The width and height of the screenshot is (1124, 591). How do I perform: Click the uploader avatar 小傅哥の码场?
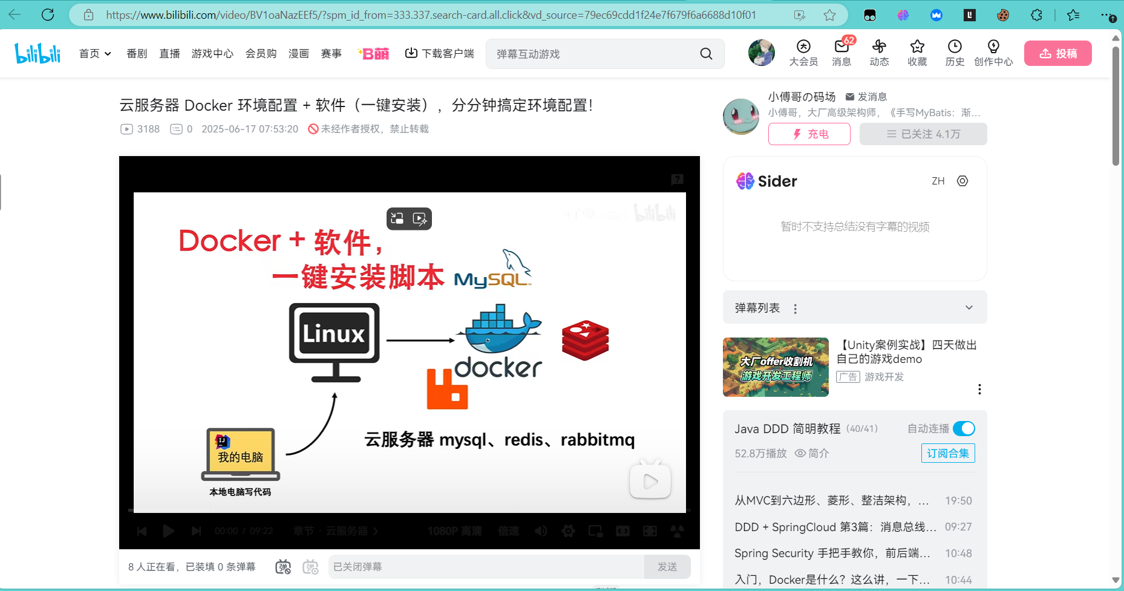click(x=741, y=116)
